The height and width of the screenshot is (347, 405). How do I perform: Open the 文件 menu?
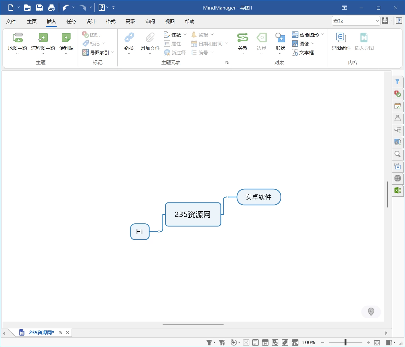[x=11, y=21]
